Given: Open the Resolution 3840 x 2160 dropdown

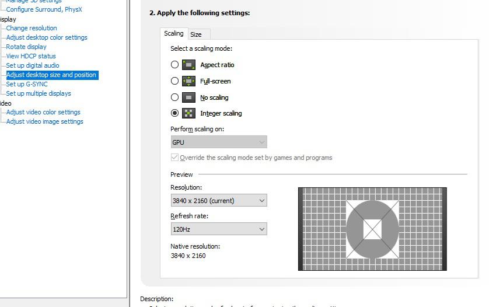Looking at the screenshot, I should coord(219,201).
